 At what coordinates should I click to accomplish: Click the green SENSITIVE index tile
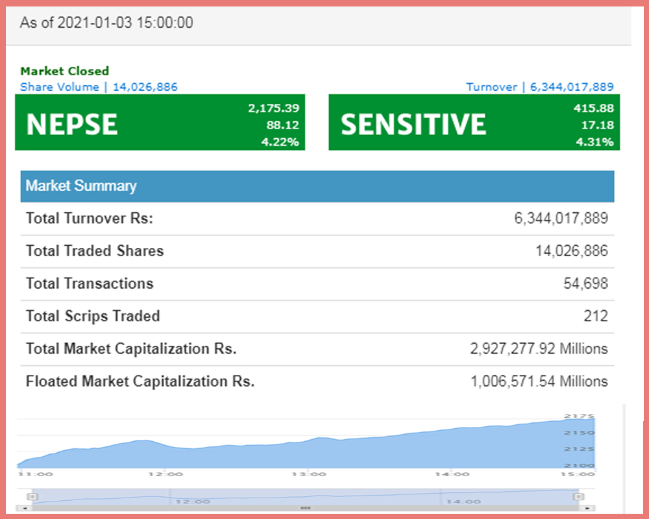pos(474,123)
